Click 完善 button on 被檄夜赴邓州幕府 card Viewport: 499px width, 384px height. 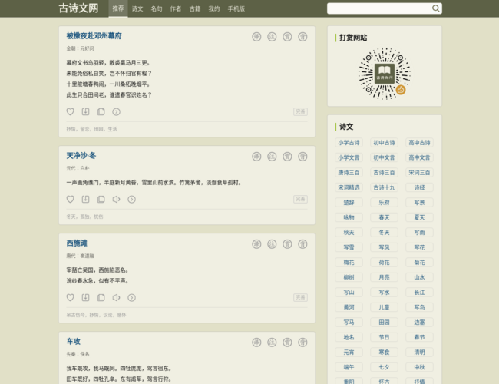pos(300,112)
